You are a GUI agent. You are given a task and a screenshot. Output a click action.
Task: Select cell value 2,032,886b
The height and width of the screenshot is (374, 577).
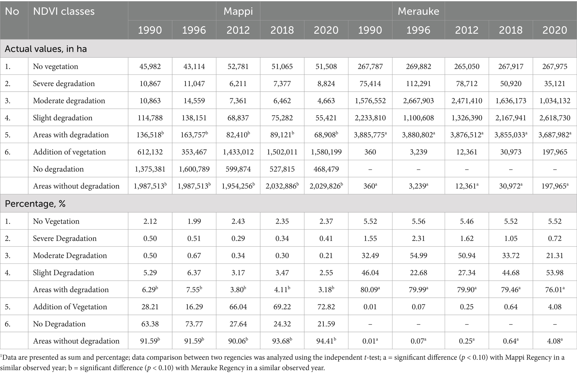point(282,186)
